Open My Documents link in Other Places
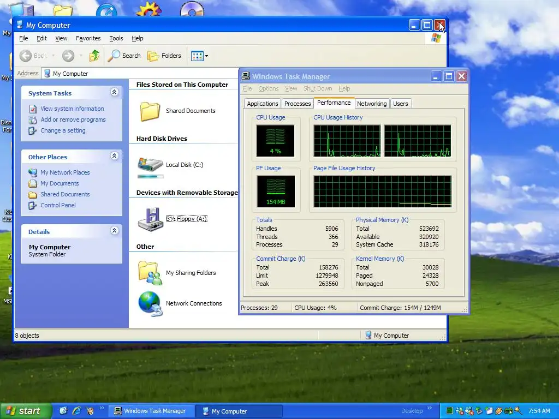The image size is (559, 419). [60, 183]
